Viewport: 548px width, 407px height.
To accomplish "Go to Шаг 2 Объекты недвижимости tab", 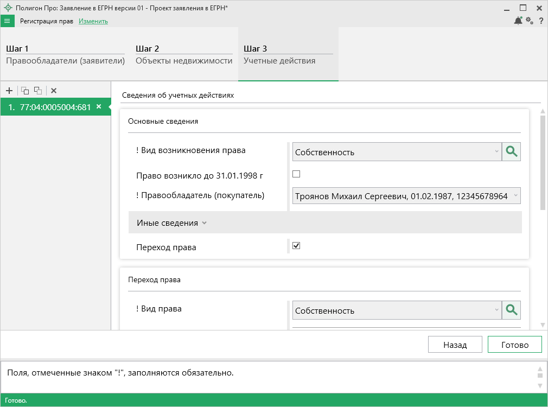I will [184, 55].
